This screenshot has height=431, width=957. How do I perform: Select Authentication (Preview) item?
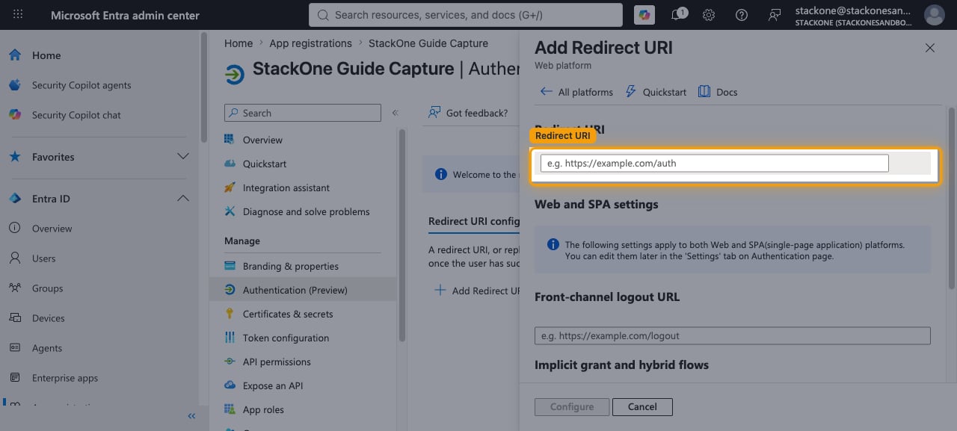tap(303, 290)
